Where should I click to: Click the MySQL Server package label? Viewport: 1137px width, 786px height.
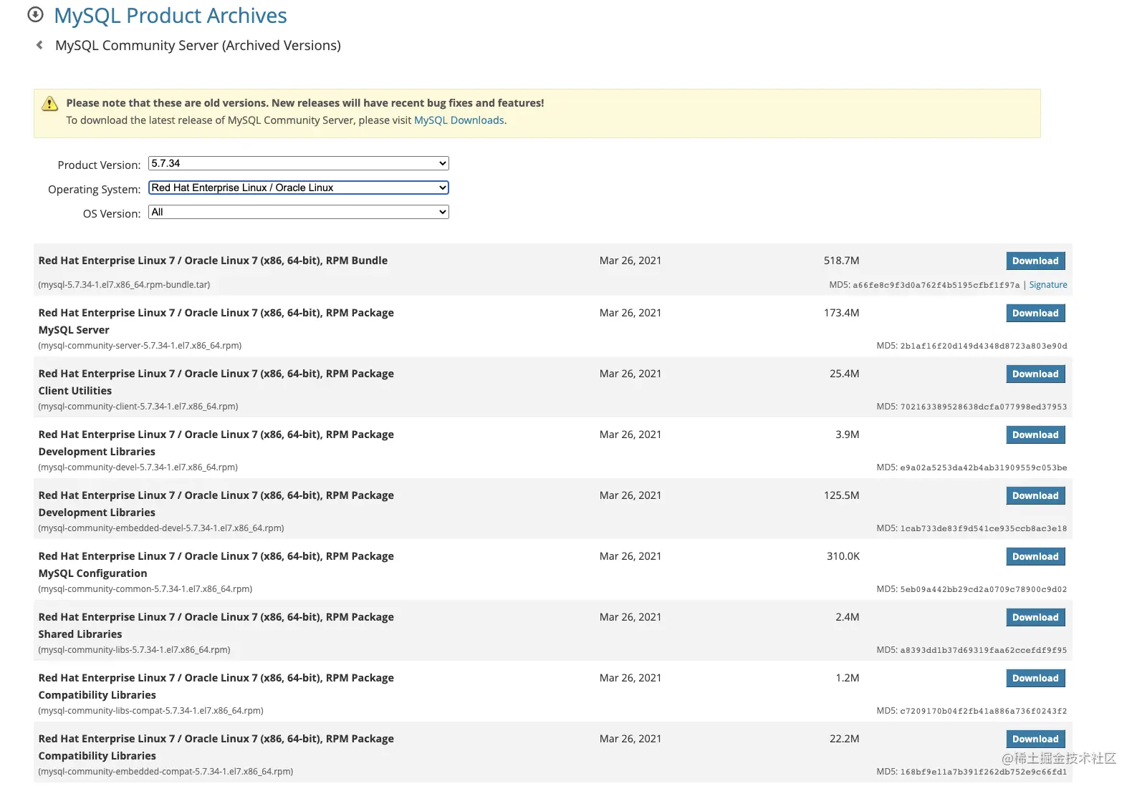74,330
